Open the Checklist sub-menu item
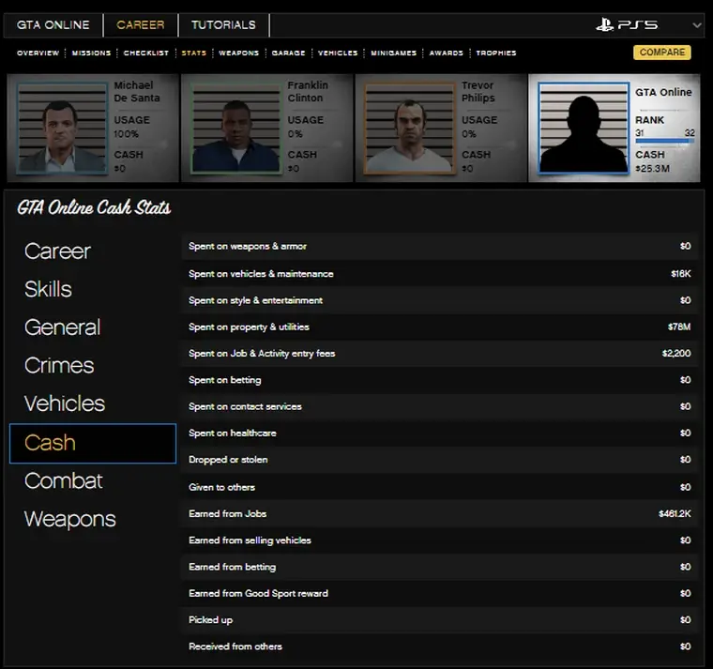Screen dimensions: 713x669 click(x=146, y=53)
